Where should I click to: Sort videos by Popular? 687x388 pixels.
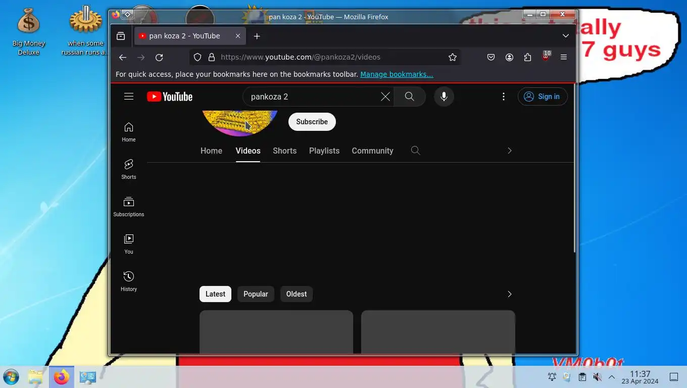(x=256, y=294)
